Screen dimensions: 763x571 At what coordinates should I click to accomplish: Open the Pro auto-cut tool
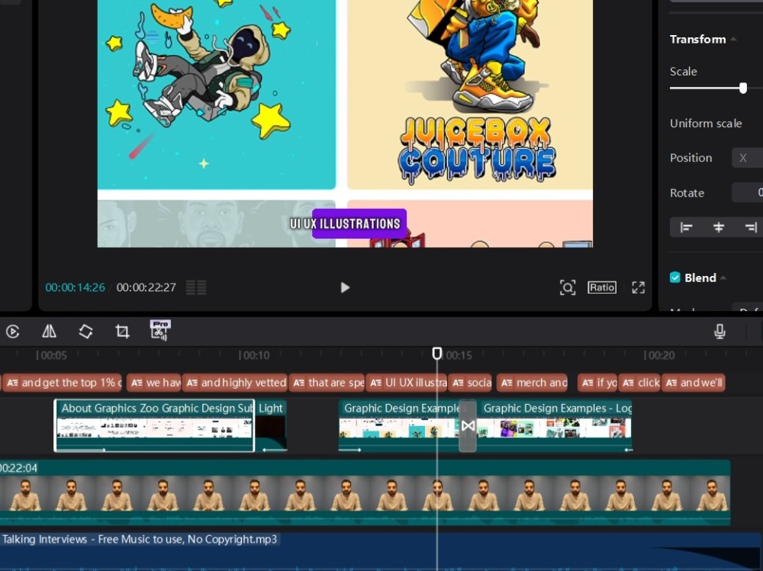(x=159, y=330)
